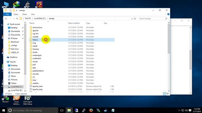Open address bar history dropdown
This screenshot has width=202, height=113.
click(x=132, y=19)
